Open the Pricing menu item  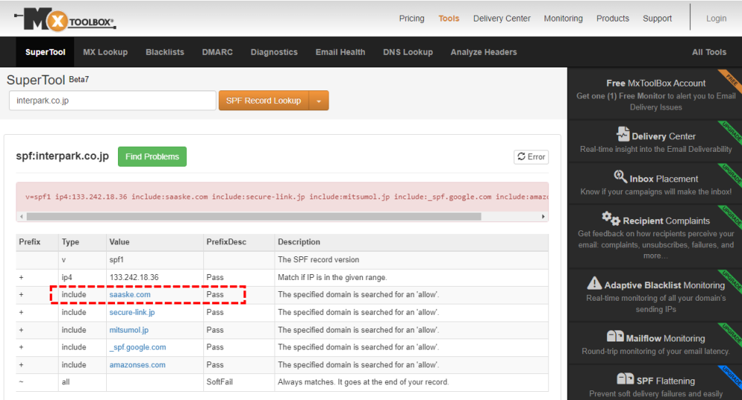point(412,19)
